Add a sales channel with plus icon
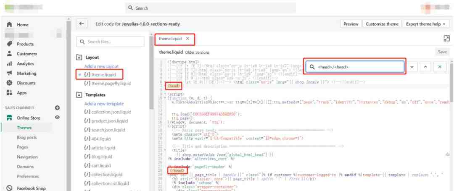 [x=57, y=108]
